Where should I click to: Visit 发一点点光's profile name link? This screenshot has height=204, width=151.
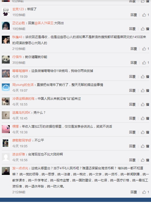click(x=20, y=168)
